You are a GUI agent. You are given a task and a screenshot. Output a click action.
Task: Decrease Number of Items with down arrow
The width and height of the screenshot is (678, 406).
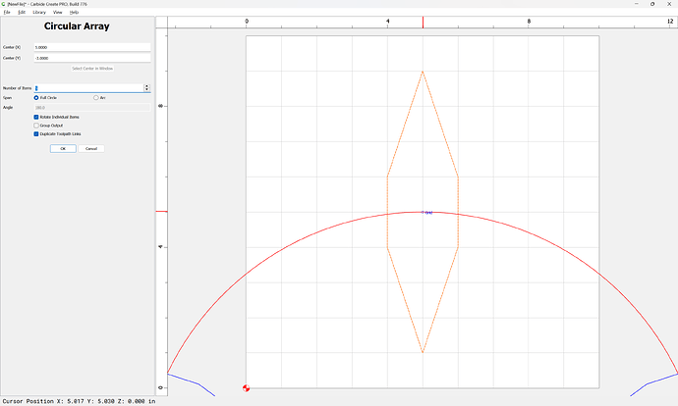click(146, 90)
